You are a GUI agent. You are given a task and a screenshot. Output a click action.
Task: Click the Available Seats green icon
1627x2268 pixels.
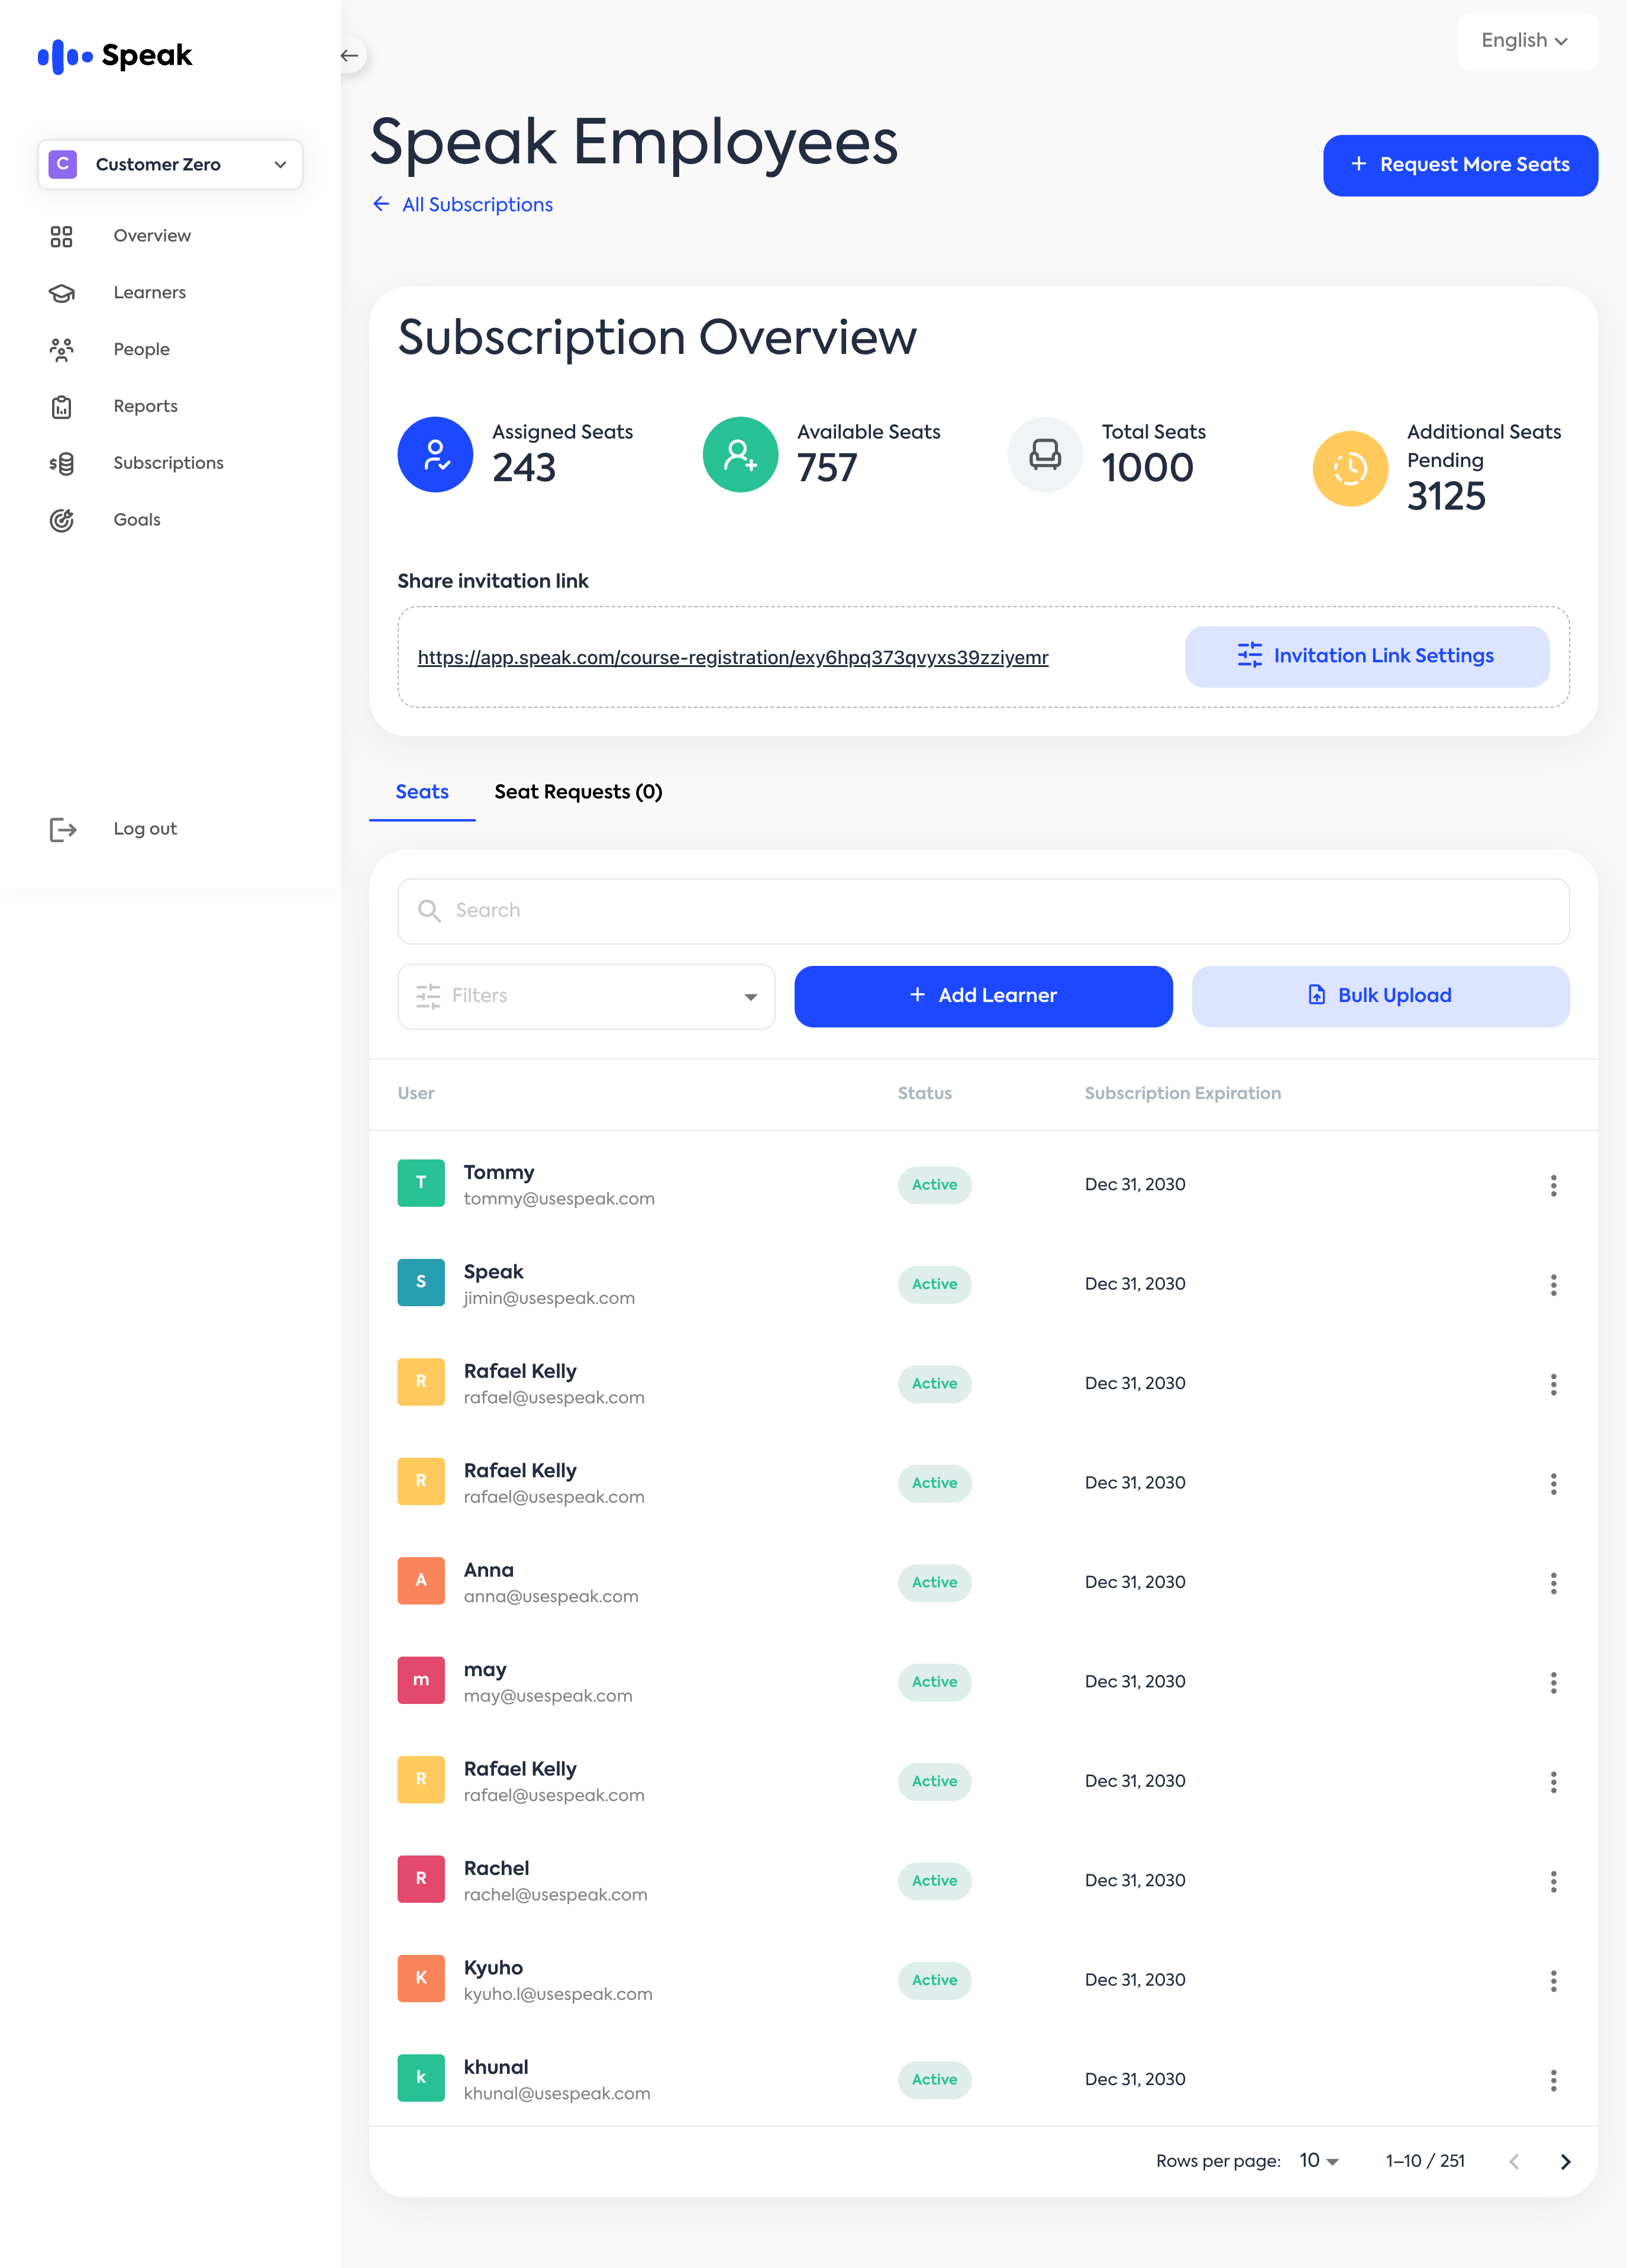(x=740, y=455)
